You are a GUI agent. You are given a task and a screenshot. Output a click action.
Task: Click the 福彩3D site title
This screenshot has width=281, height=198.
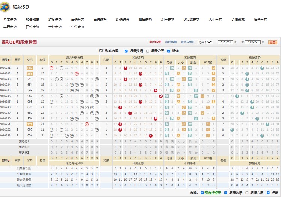pos(21,7)
